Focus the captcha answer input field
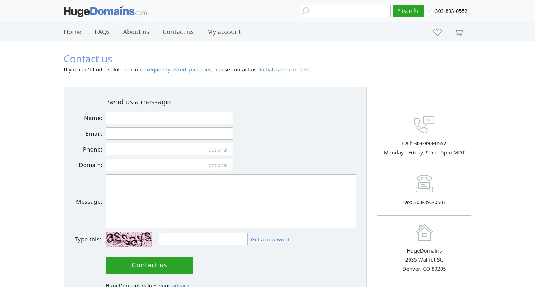Screen dimensions: 535x287 (203, 239)
